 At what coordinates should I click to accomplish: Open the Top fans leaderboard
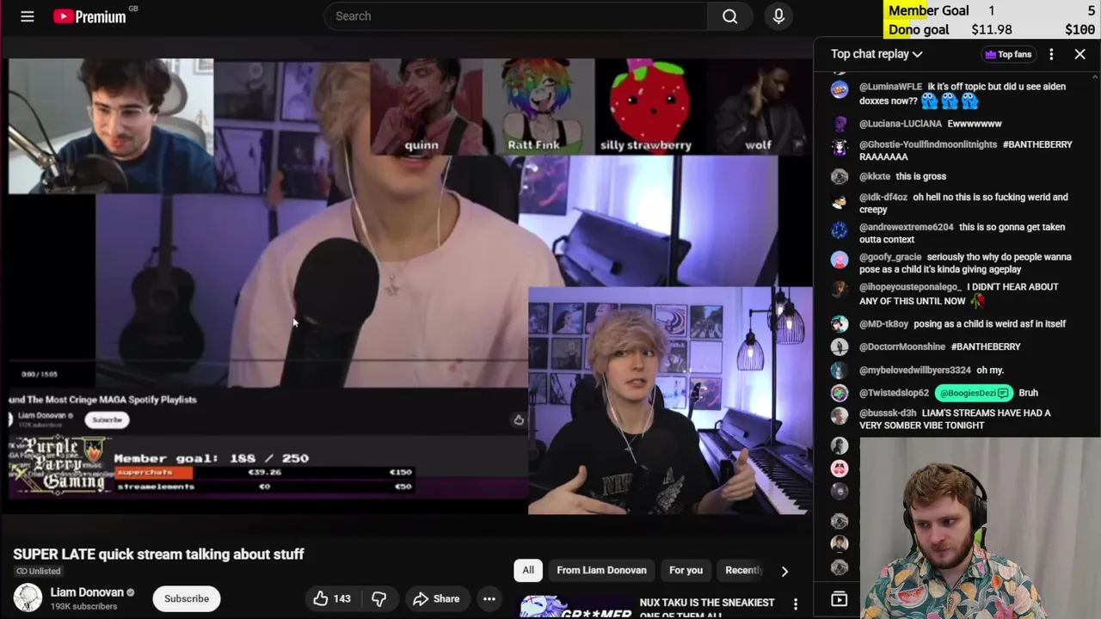[1008, 54]
